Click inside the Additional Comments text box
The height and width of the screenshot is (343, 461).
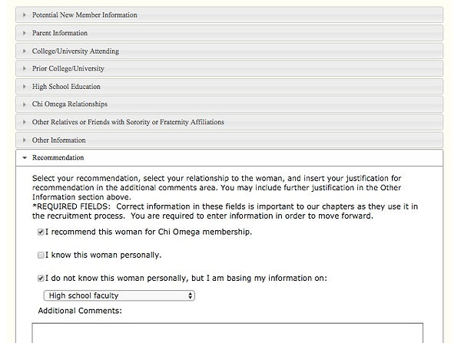pos(227,333)
